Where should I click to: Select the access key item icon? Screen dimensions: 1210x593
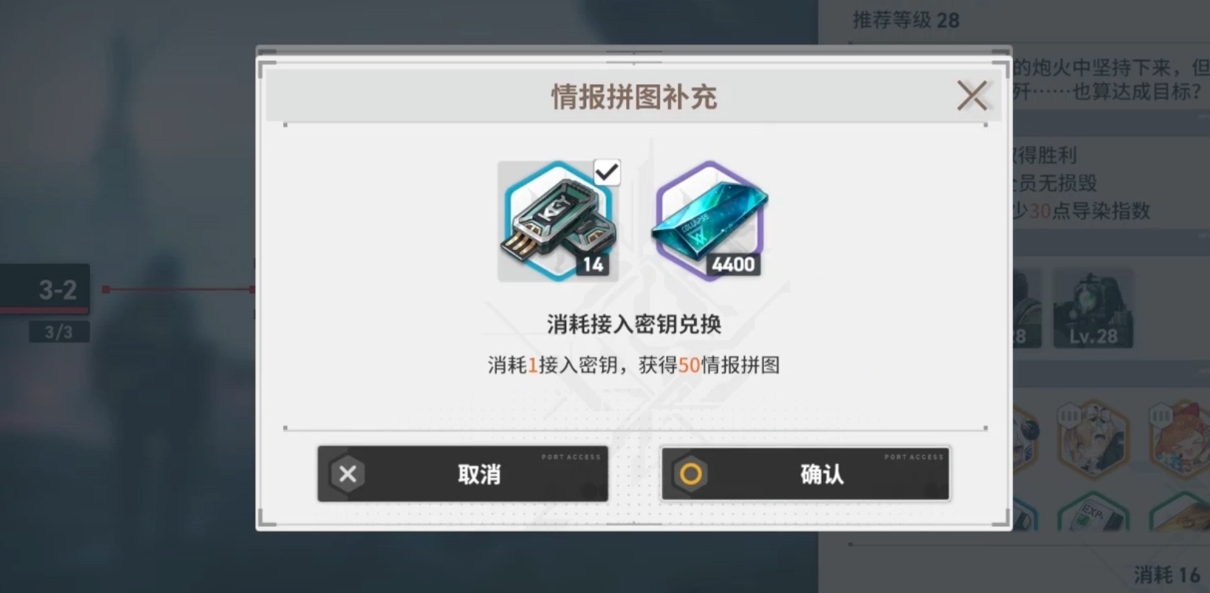tap(558, 221)
